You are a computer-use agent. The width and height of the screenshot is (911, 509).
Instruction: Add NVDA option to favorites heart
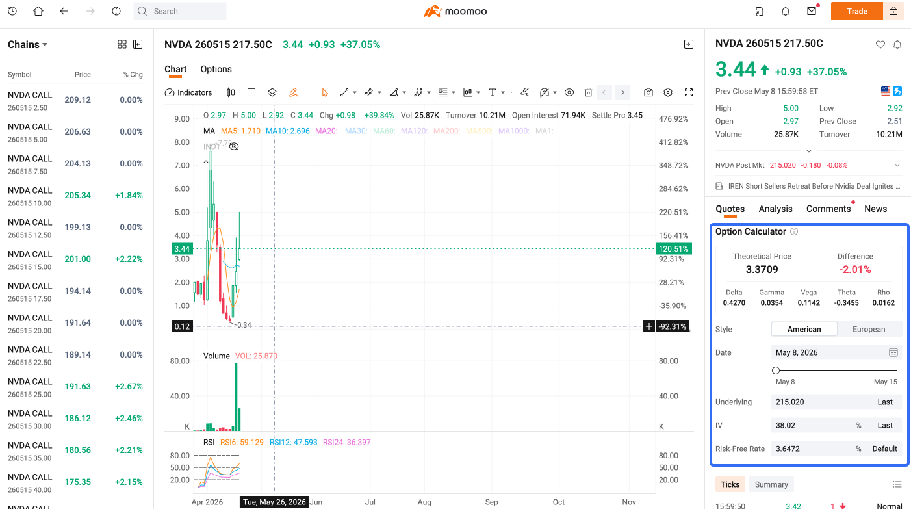[880, 44]
